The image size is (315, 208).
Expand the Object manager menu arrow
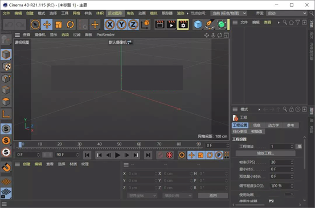click(279, 23)
